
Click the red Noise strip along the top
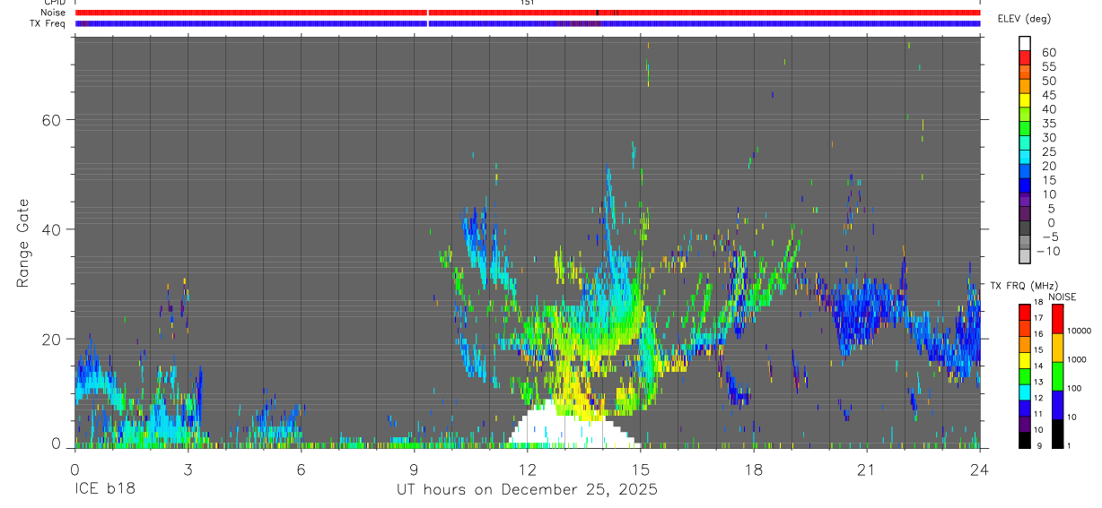(x=528, y=13)
